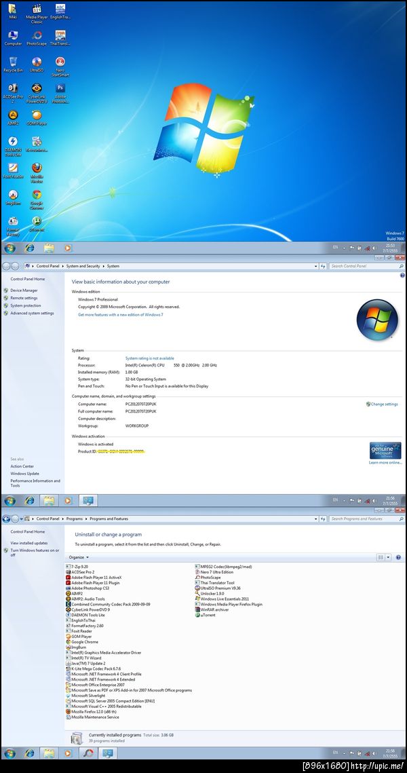Click Learn more online link
Screen dimensions: 407x773
point(385,463)
